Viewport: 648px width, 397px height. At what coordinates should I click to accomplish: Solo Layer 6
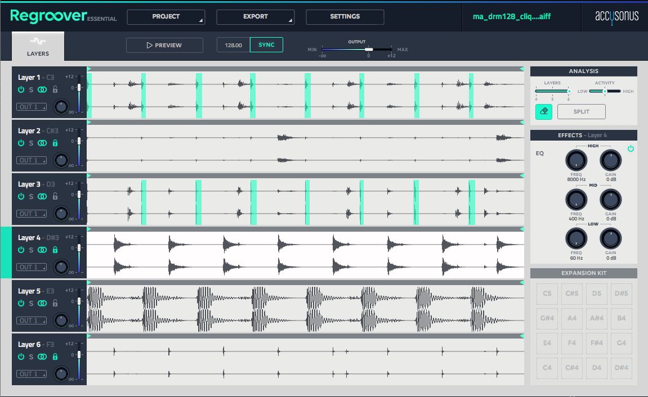coord(31,357)
